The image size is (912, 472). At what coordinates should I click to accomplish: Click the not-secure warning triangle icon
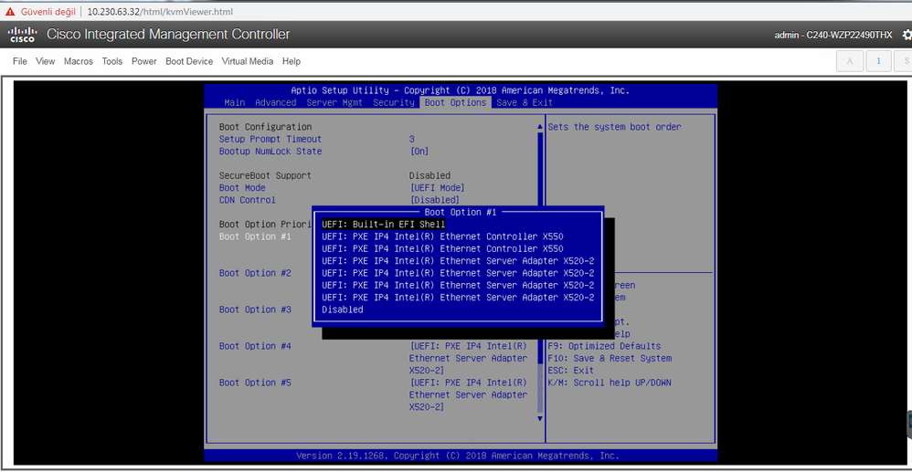tap(10, 12)
